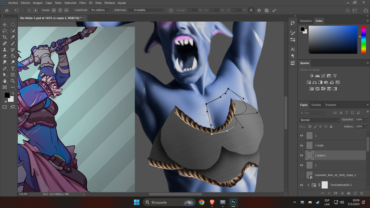Select the Paint Bucket tool

13,56
